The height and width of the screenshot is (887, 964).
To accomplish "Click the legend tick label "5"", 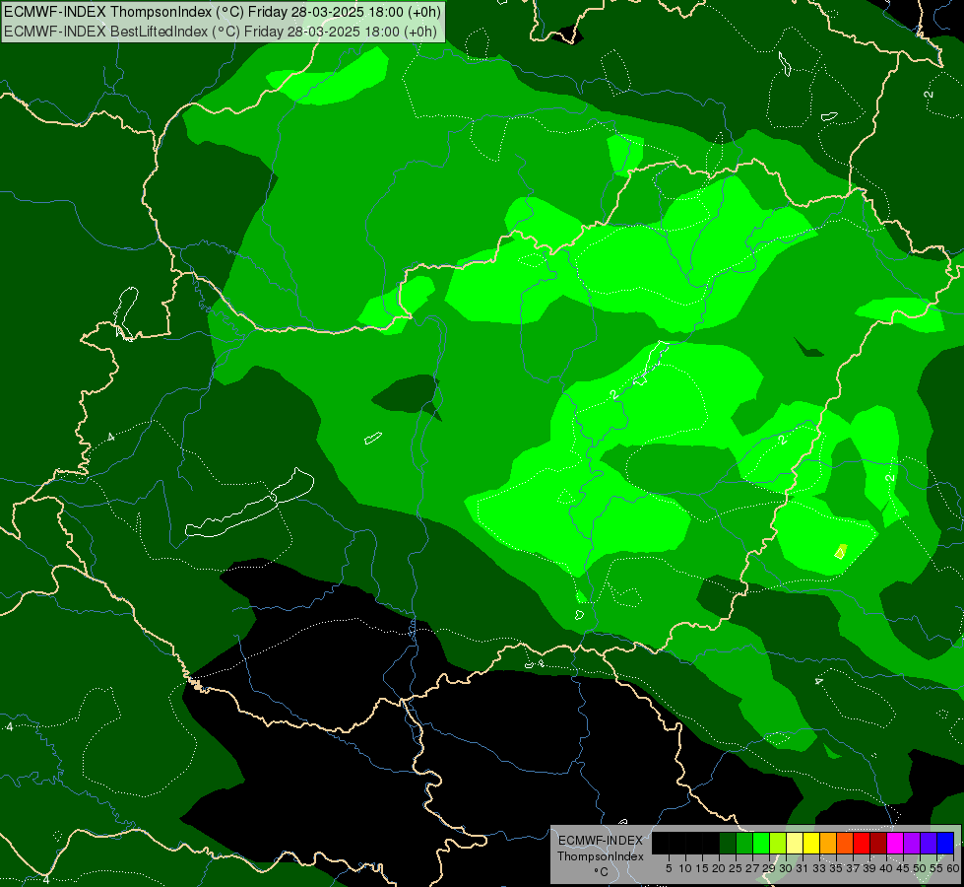I will (669, 868).
